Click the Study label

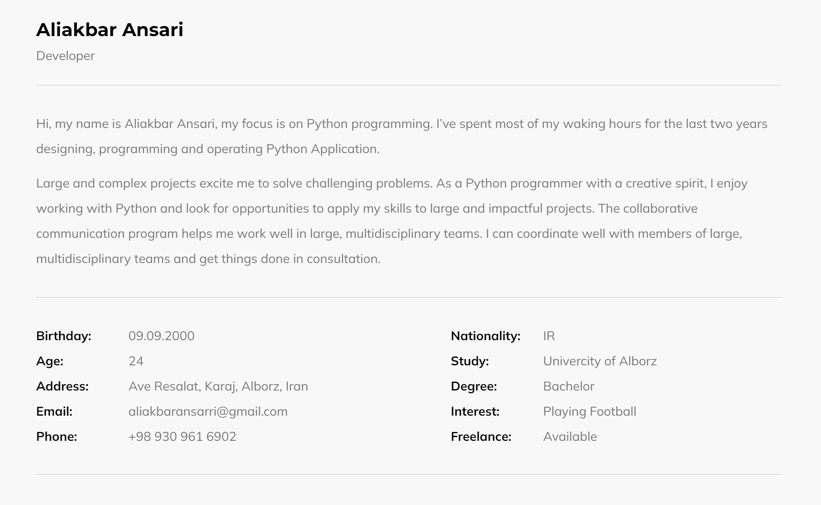tap(470, 361)
